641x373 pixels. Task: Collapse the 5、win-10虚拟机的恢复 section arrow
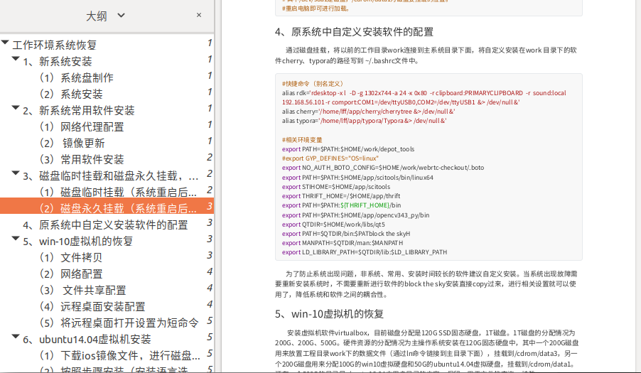click(x=16, y=239)
